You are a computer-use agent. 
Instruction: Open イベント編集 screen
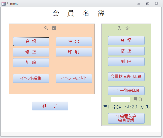(31, 78)
